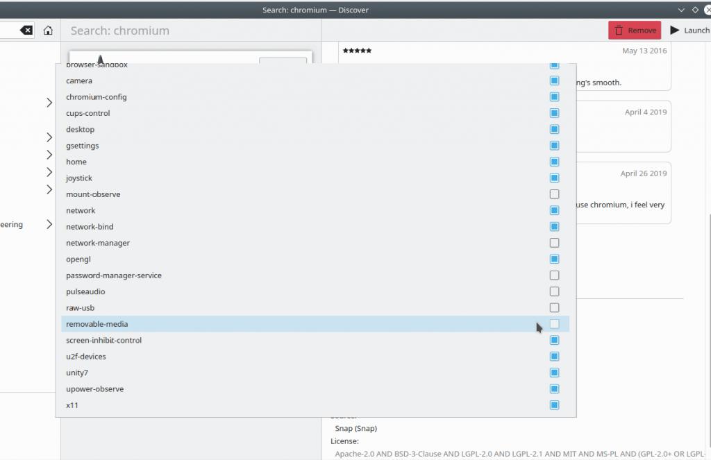Enable the mount-observe permission
711x460 pixels.
[x=554, y=194]
